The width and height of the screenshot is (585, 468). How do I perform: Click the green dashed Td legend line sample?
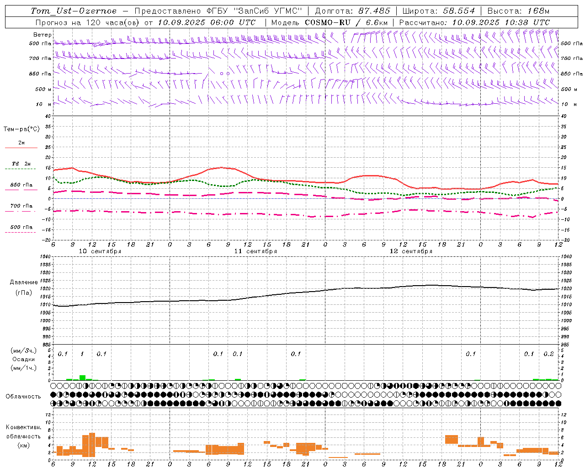[21, 169]
